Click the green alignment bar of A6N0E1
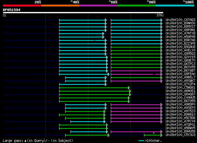 [x=95, y=91]
